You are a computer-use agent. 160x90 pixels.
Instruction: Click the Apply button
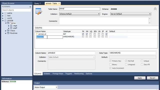click(140, 78)
